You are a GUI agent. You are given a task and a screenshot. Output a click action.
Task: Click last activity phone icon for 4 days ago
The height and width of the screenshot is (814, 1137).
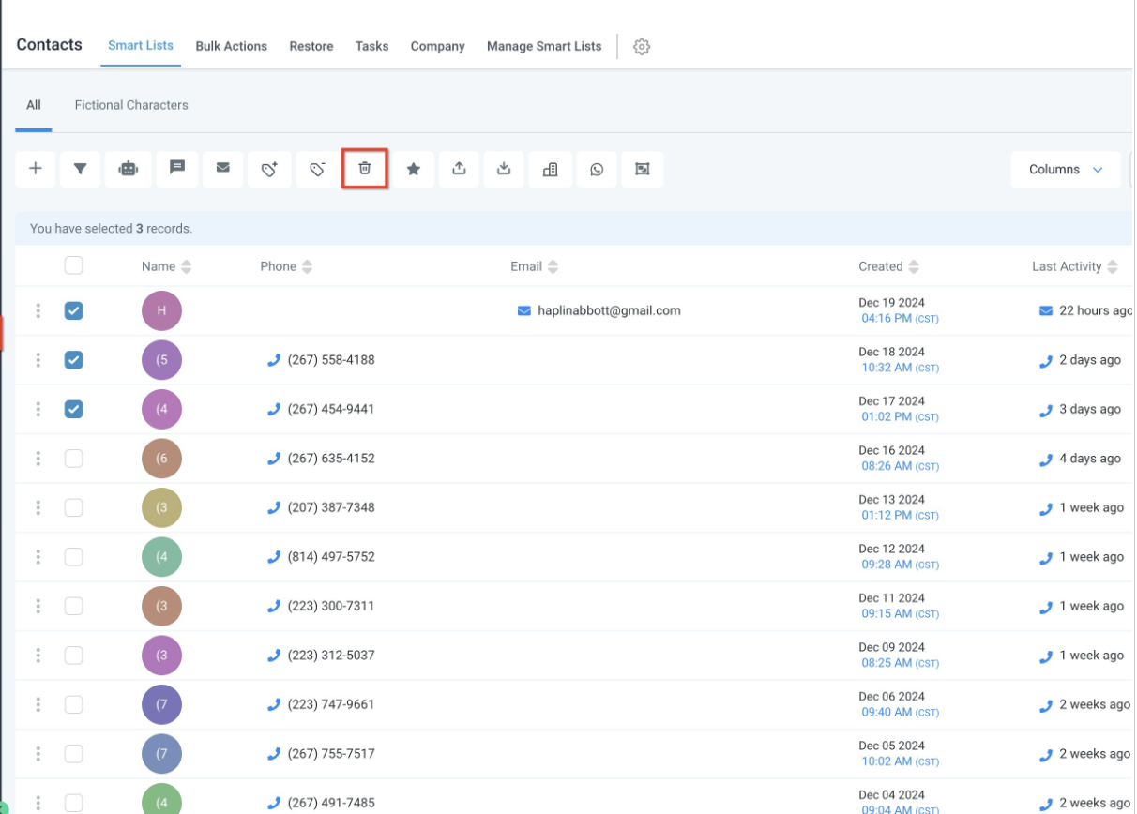1046,460
